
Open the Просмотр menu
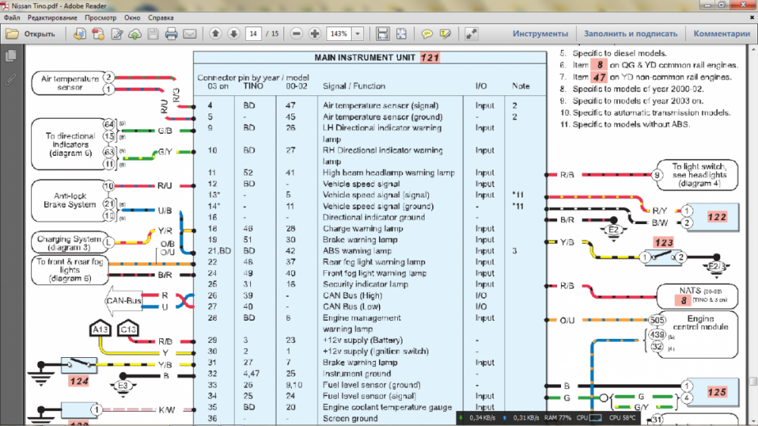coord(101,16)
